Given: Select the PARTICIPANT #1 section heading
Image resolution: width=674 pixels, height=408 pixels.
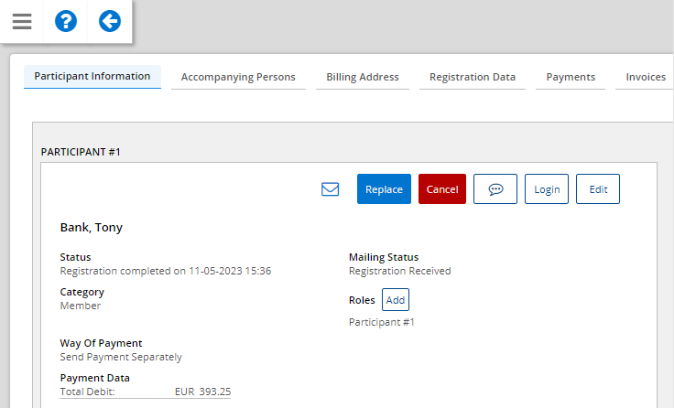Looking at the screenshot, I should click(82, 152).
